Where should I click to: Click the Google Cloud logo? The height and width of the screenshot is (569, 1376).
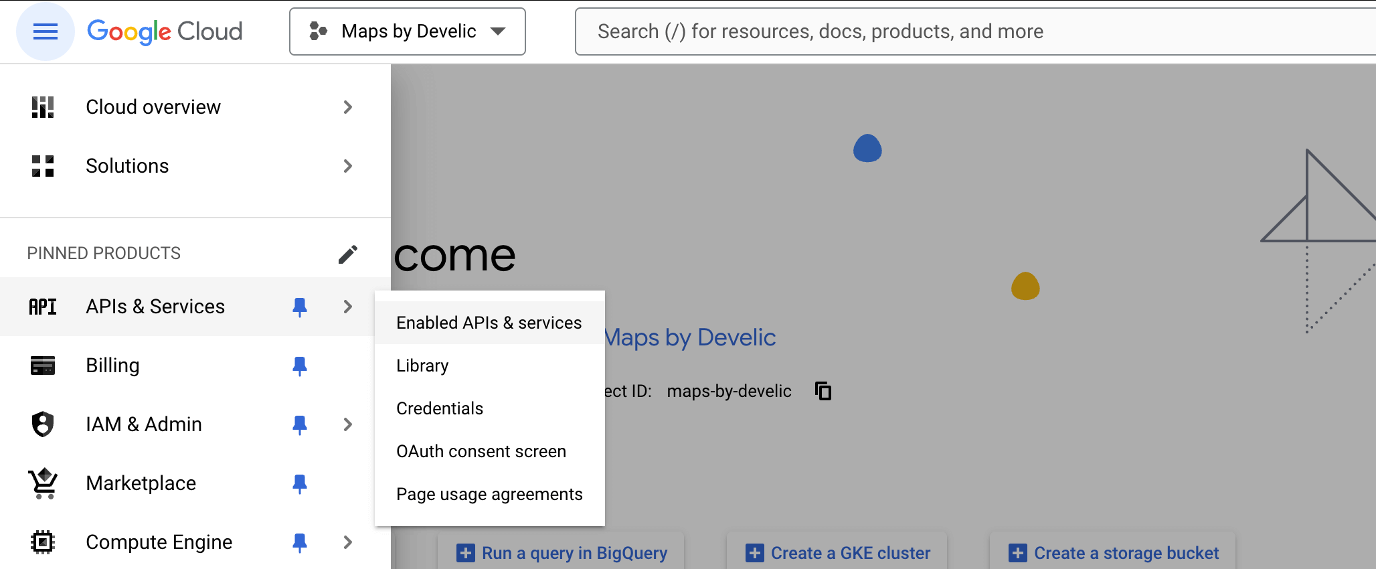click(165, 31)
